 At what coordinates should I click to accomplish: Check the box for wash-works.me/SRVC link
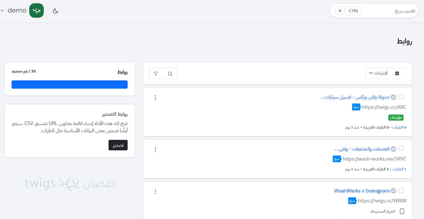401,149
